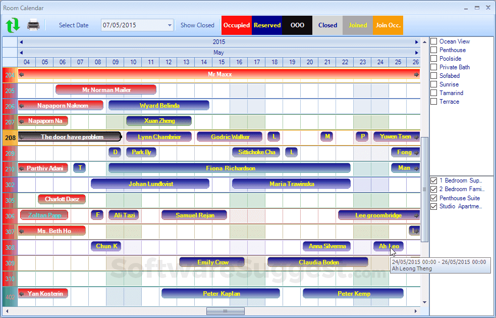
Task: Select the Sittichoke Cha reservation
Action: 256,152
